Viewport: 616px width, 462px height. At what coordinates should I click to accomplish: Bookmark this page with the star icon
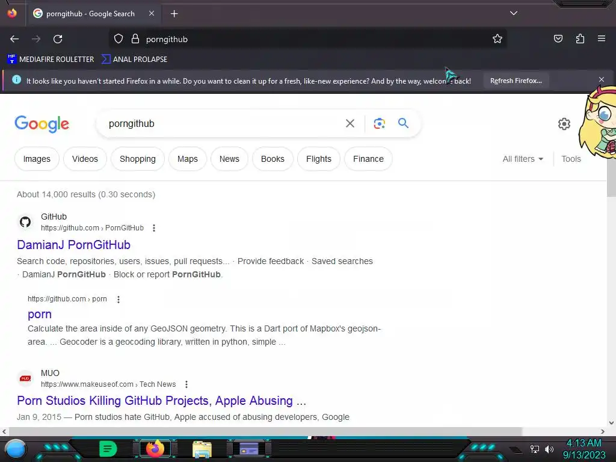[497, 38]
